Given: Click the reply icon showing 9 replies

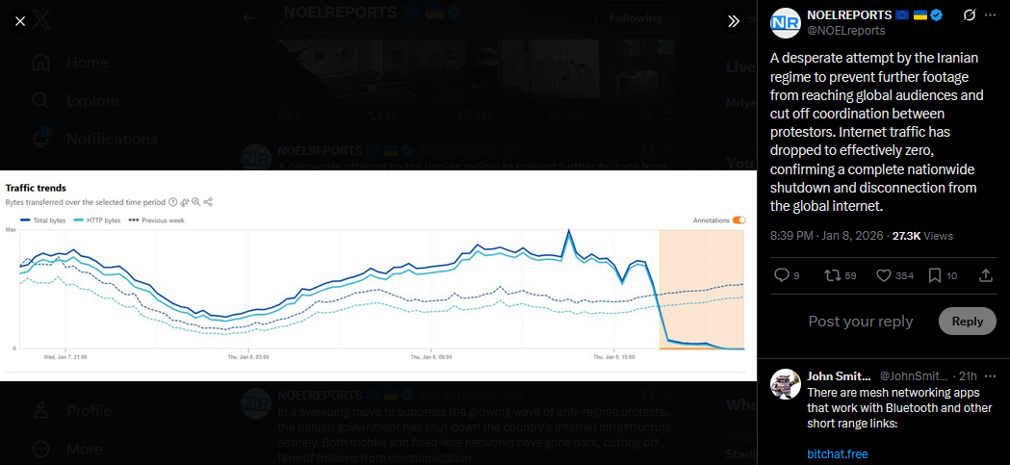Looking at the screenshot, I should [x=782, y=275].
